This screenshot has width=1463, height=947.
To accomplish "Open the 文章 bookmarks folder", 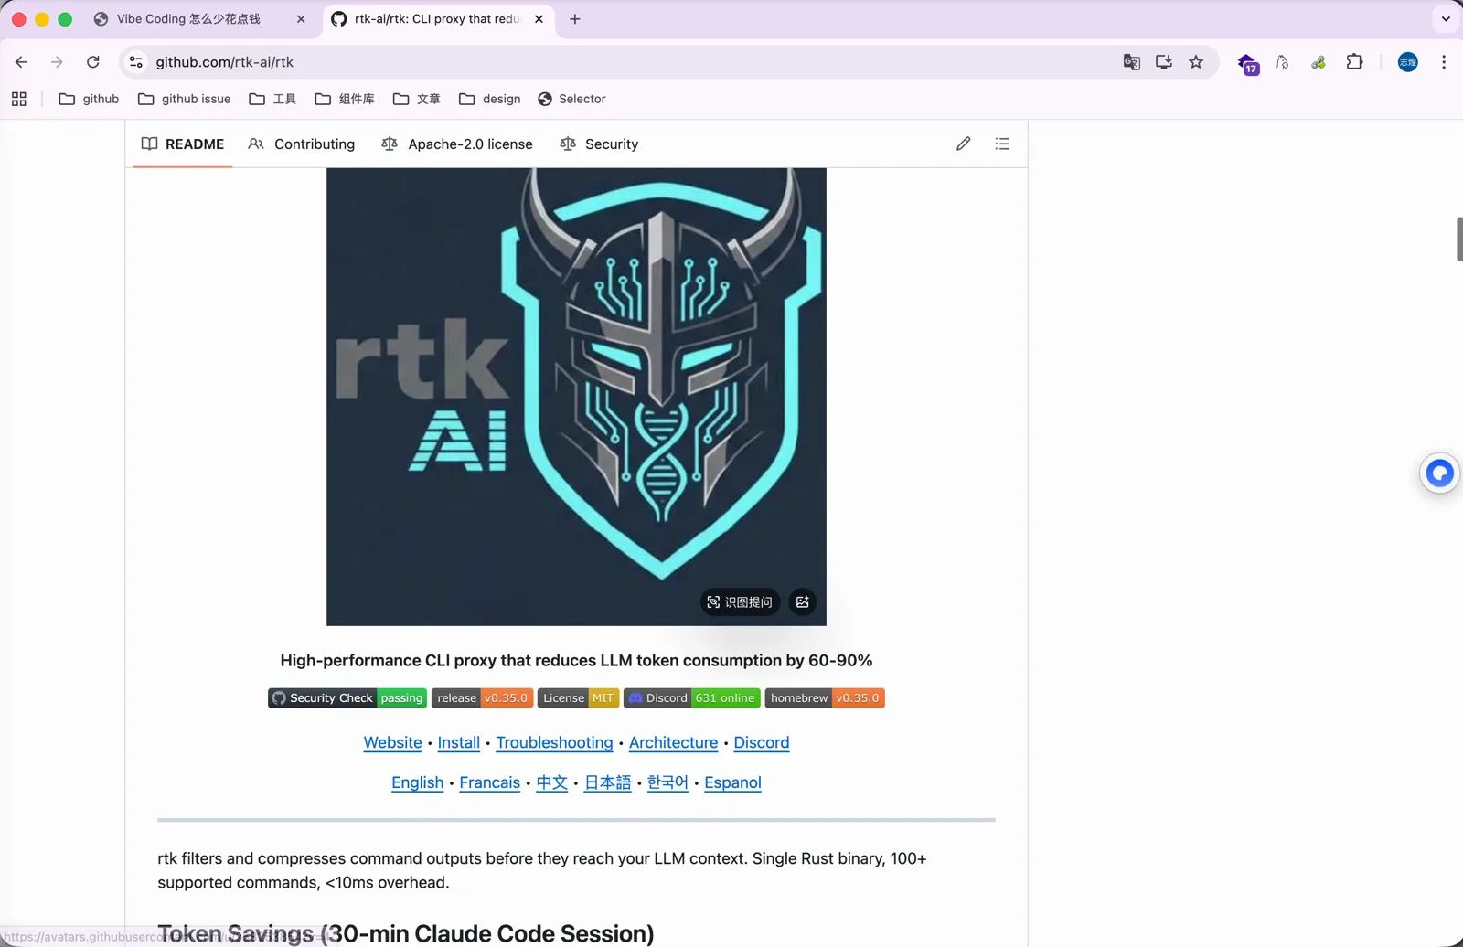I will coord(416,99).
